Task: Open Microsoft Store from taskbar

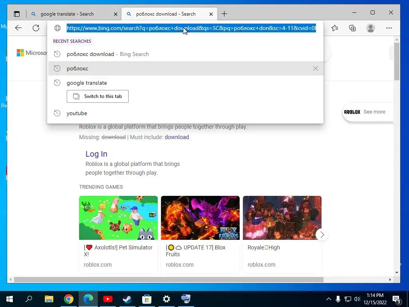Action: click(147, 299)
